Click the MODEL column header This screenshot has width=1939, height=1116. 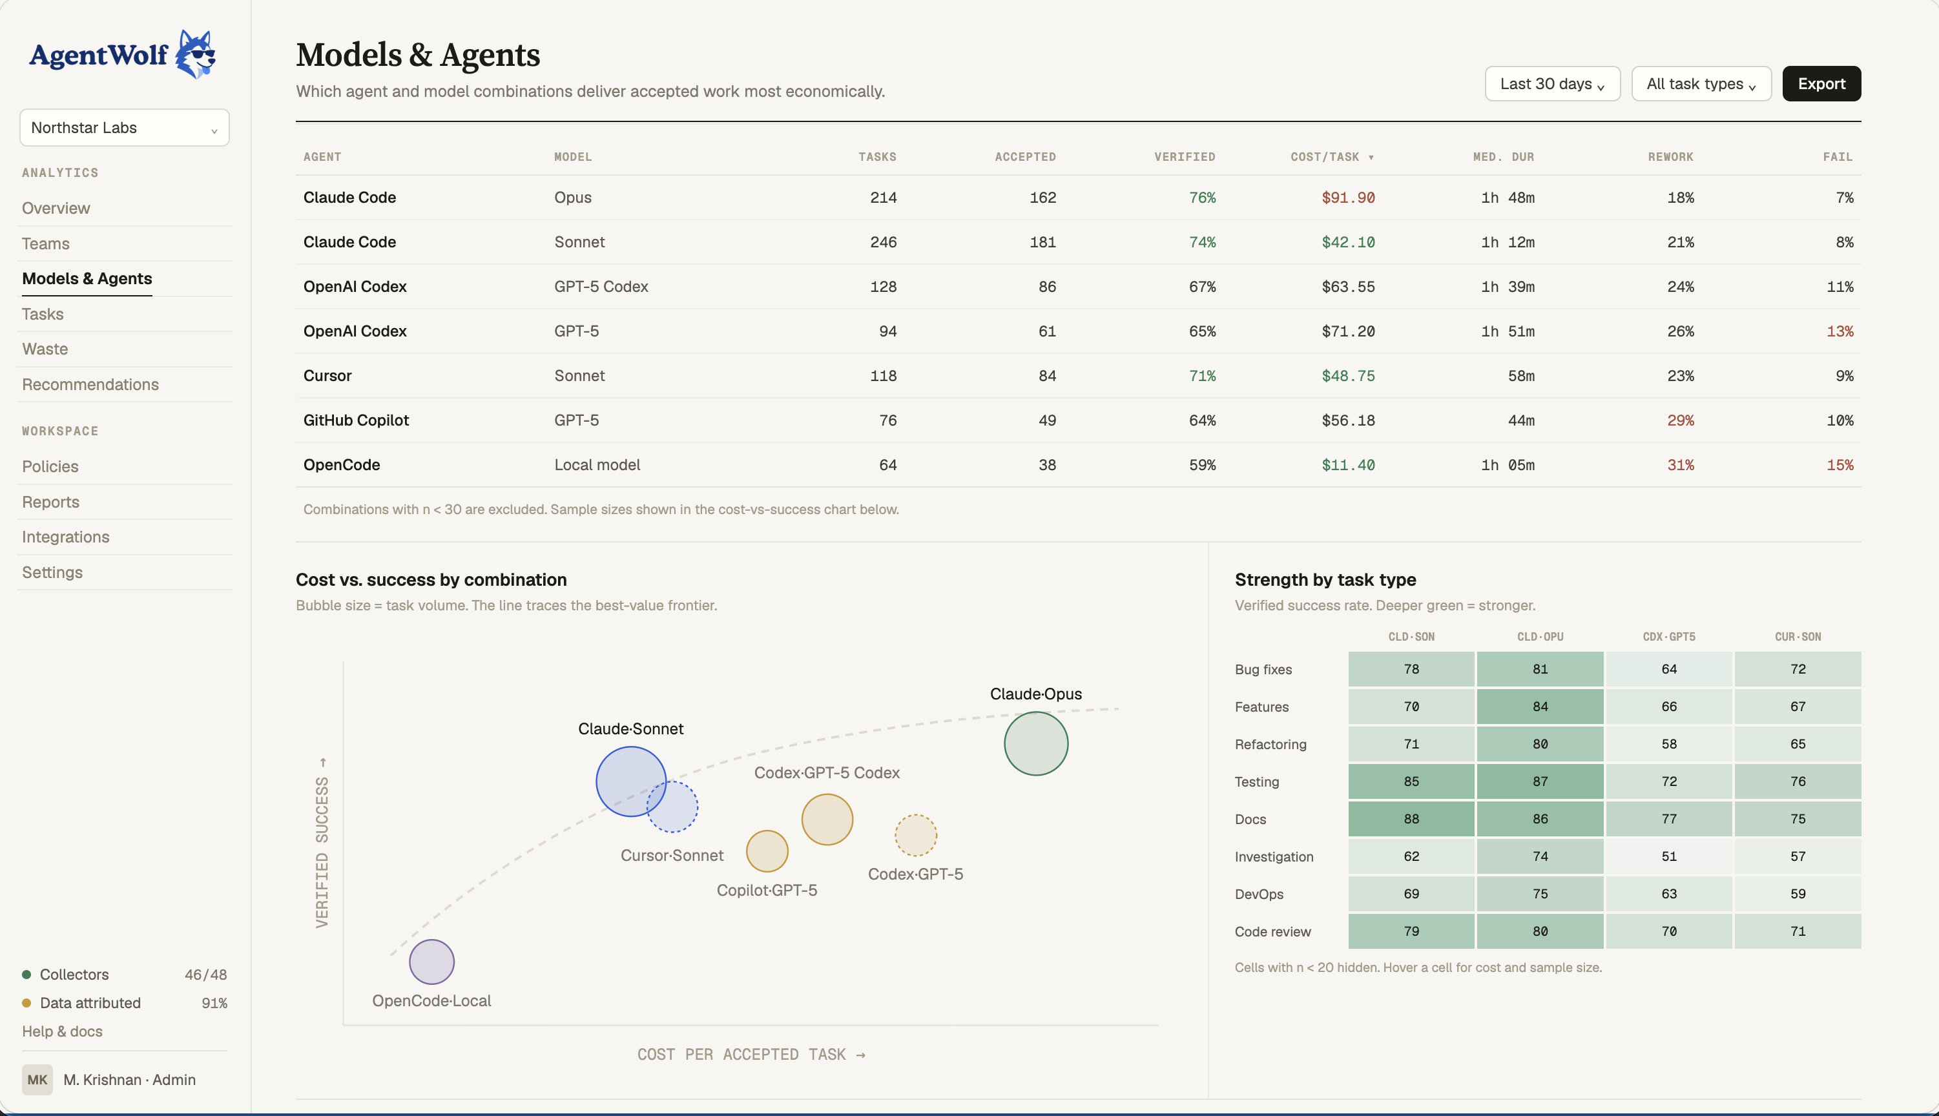tap(572, 156)
